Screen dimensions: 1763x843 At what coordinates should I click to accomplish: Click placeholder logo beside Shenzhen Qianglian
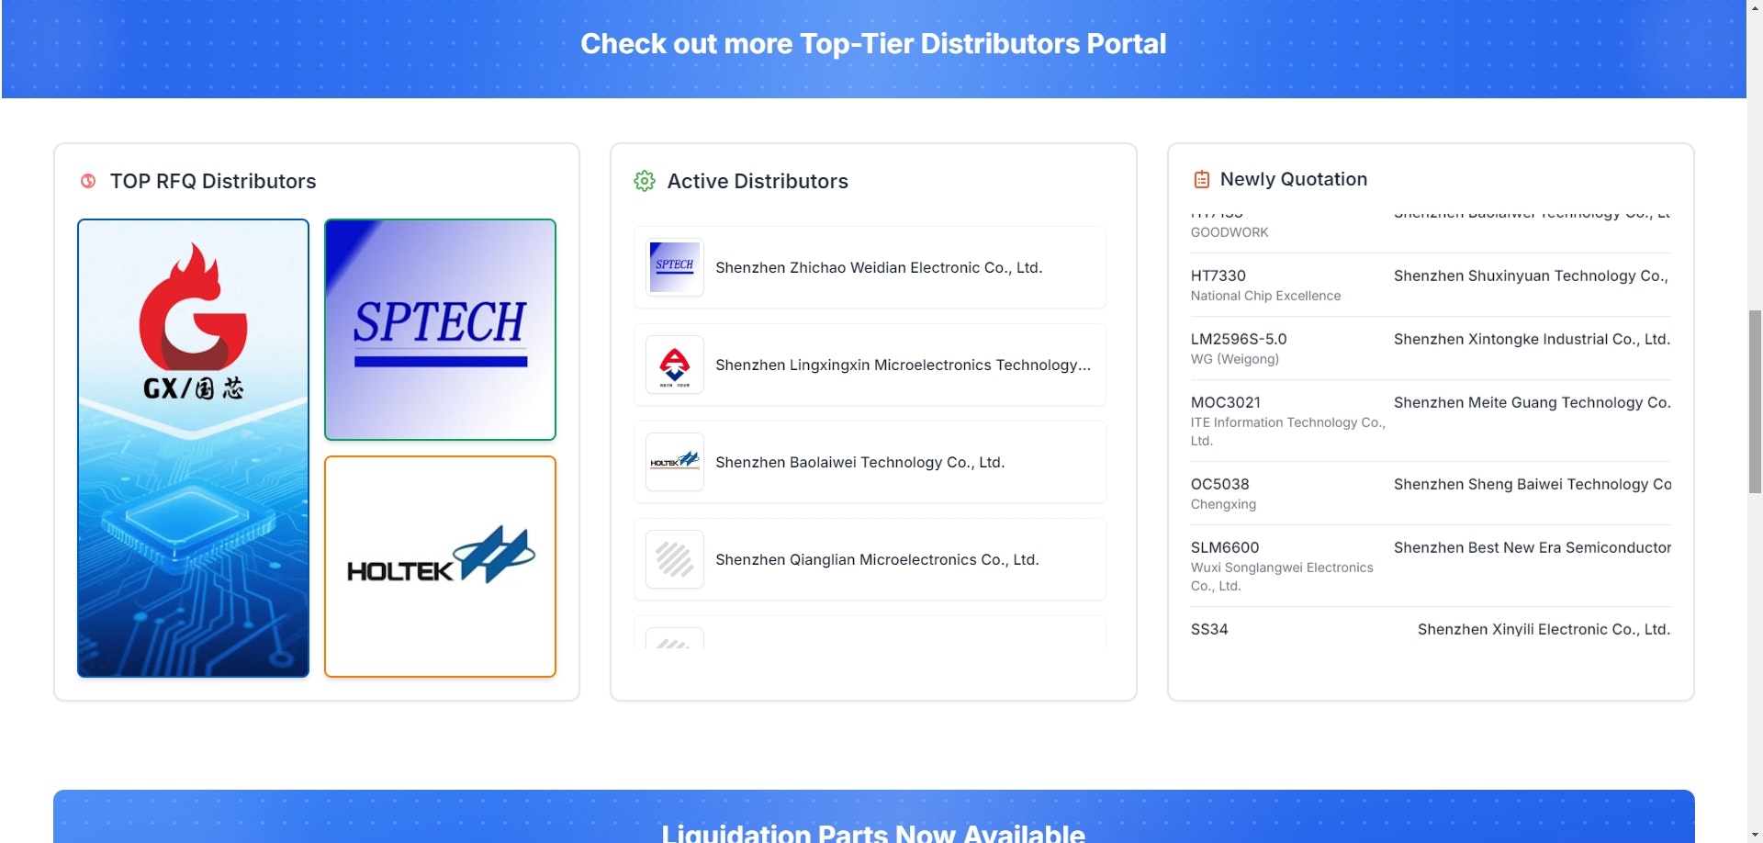(675, 559)
